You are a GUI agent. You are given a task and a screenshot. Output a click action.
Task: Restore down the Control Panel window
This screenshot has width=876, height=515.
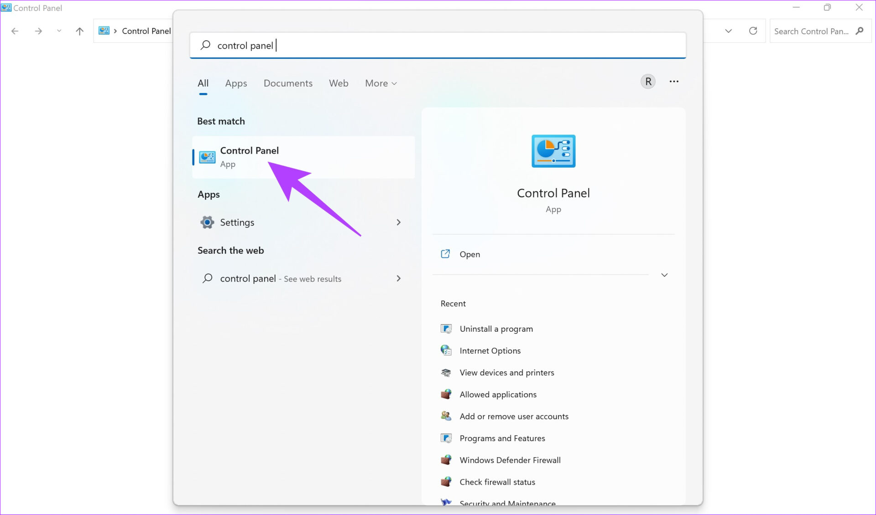(x=827, y=7)
